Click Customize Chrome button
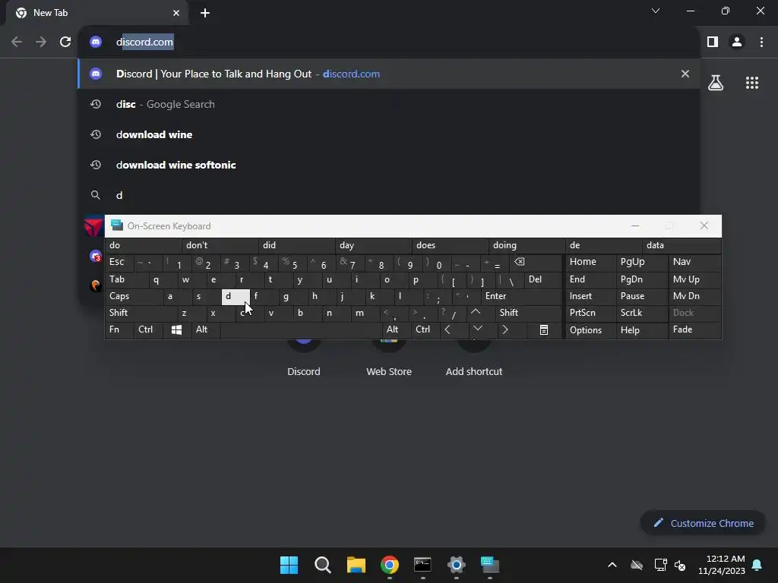778x583 pixels. (703, 523)
